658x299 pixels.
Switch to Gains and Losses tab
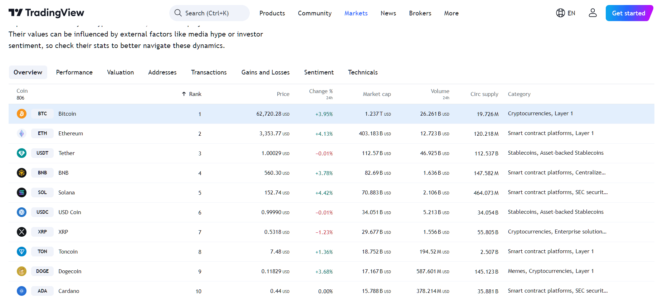click(265, 72)
